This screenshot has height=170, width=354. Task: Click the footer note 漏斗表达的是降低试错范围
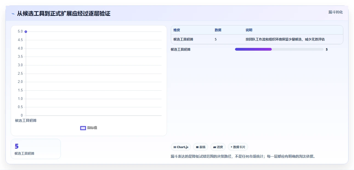click(243, 157)
